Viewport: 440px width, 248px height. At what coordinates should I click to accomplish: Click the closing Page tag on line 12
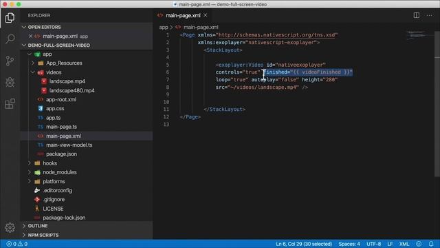(x=190, y=116)
